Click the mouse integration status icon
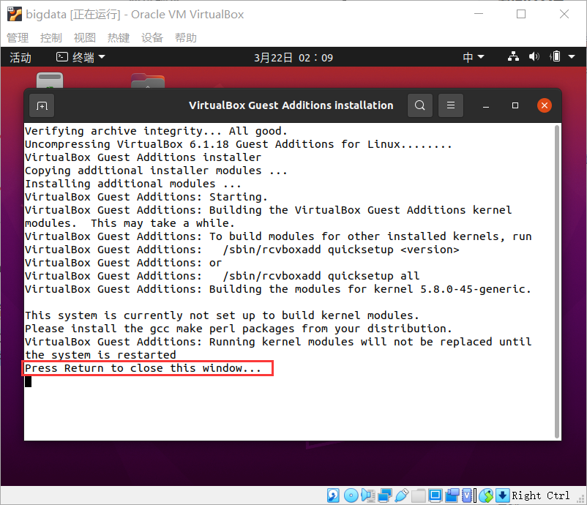The height and width of the screenshot is (505, 587). [x=486, y=495]
